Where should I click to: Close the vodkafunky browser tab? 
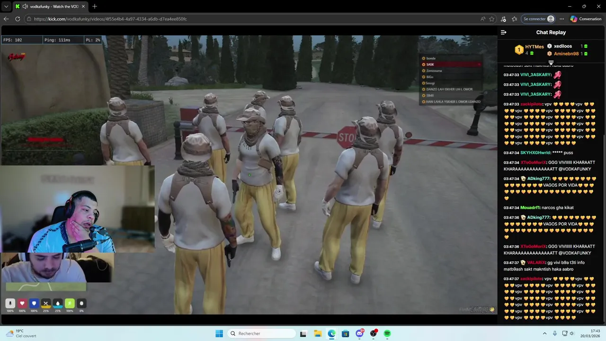click(x=83, y=7)
